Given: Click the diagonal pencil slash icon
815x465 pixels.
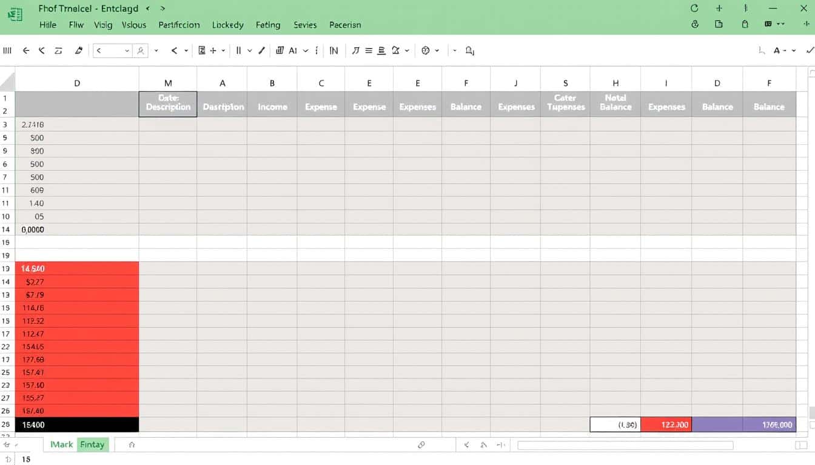Looking at the screenshot, I should (x=262, y=51).
